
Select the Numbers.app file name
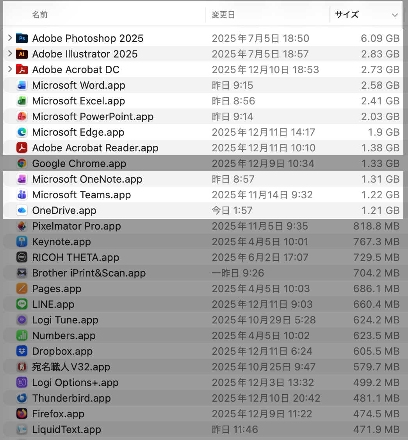(64, 336)
